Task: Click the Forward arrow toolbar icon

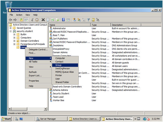Action: pos(15,20)
